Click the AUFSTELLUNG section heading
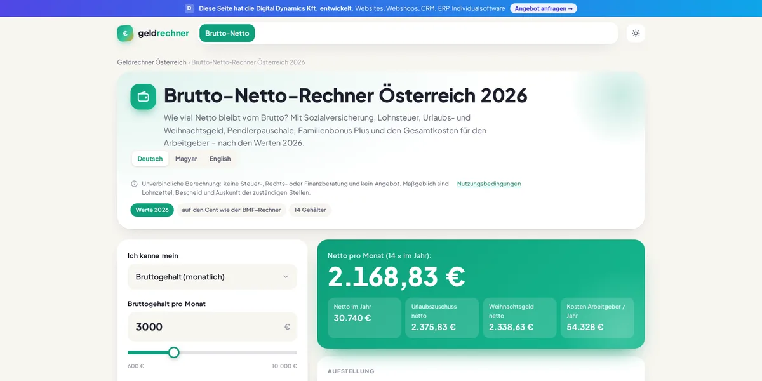This screenshot has width=762, height=381. pos(351,371)
